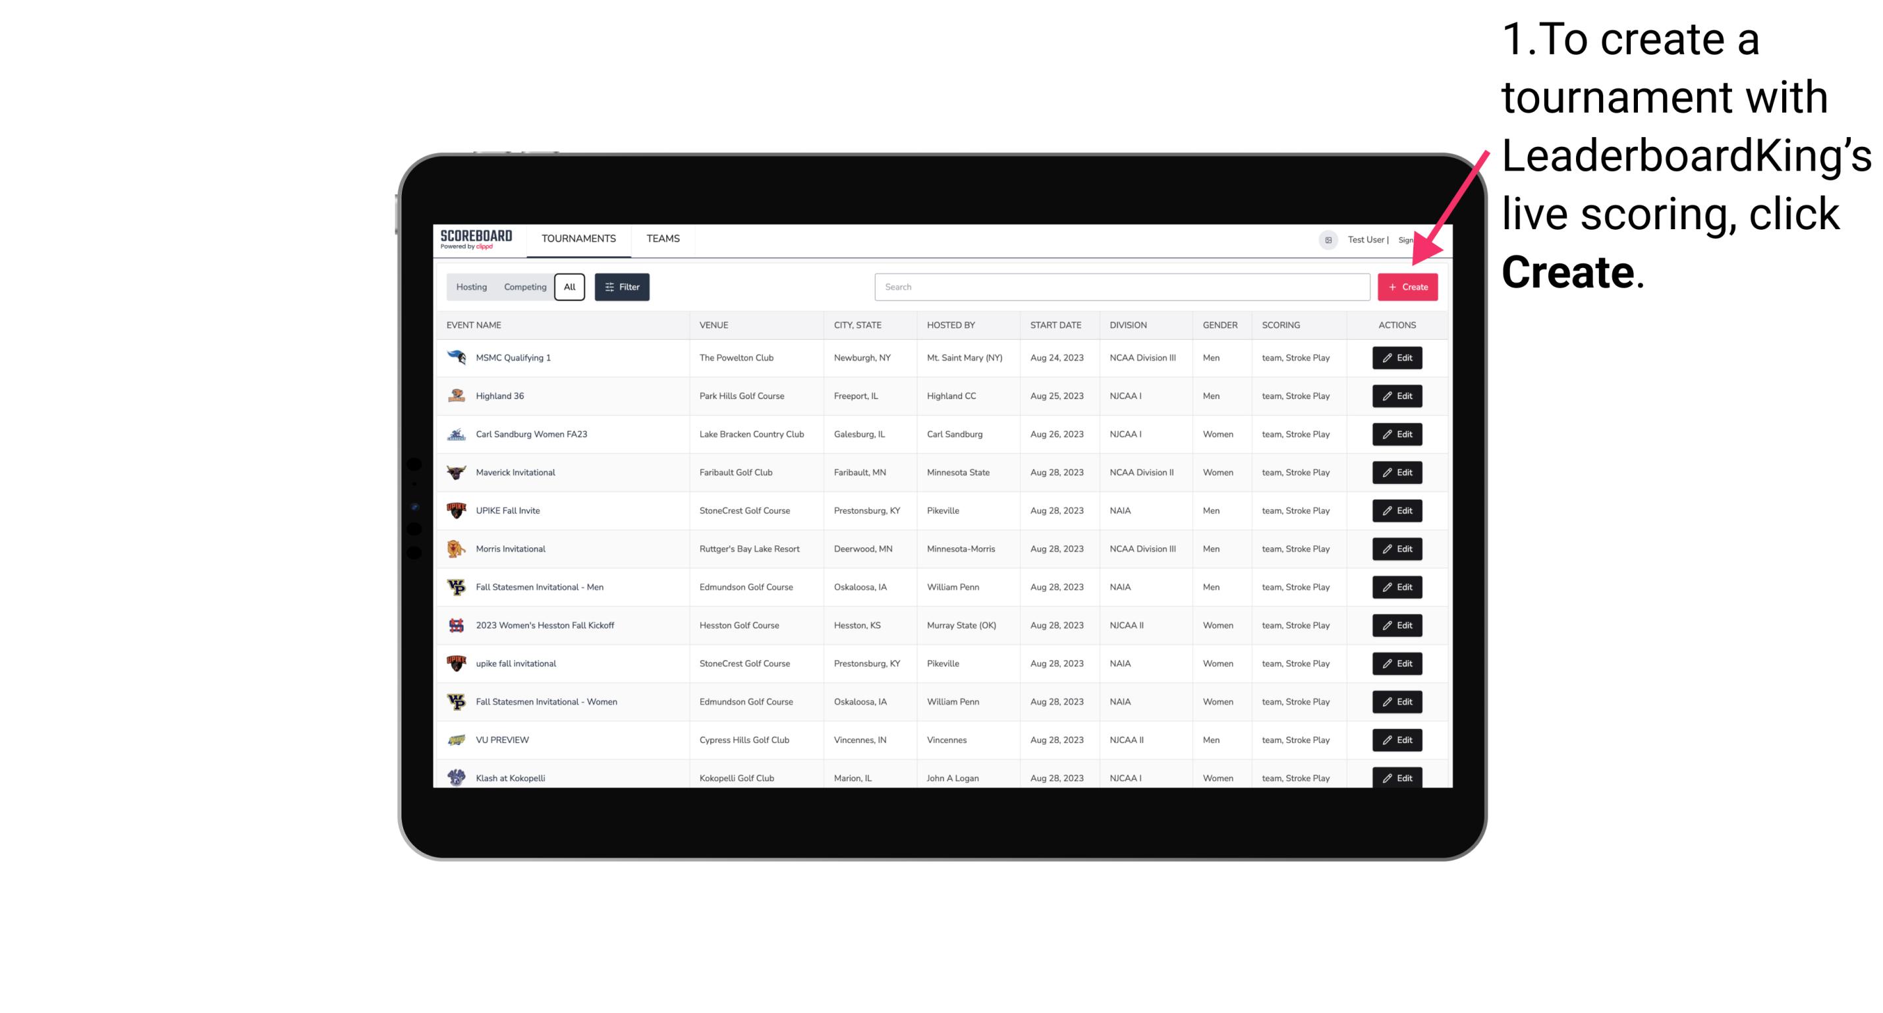Toggle the Competing filter view
The width and height of the screenshot is (1883, 1013).
point(523,287)
